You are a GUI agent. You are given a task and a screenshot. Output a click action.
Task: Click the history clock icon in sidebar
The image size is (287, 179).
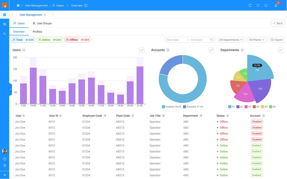5,159
